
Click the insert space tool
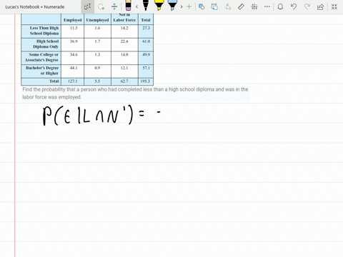pyautogui.click(x=114, y=6)
